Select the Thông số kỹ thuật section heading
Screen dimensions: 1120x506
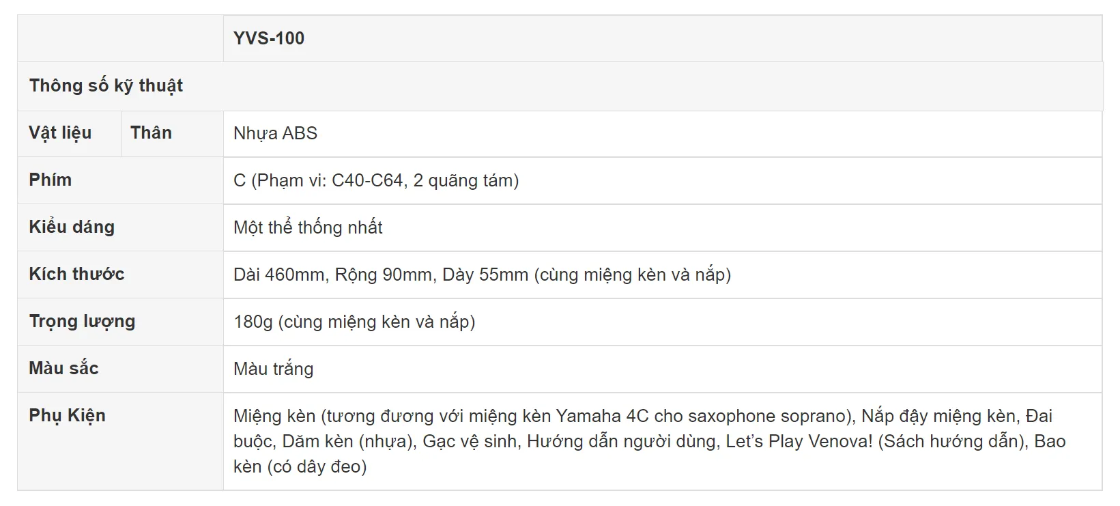pyautogui.click(x=106, y=85)
